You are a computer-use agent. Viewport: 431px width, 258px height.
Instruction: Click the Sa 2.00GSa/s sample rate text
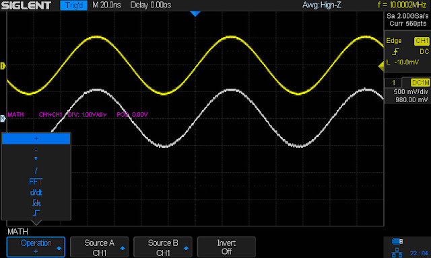point(407,16)
